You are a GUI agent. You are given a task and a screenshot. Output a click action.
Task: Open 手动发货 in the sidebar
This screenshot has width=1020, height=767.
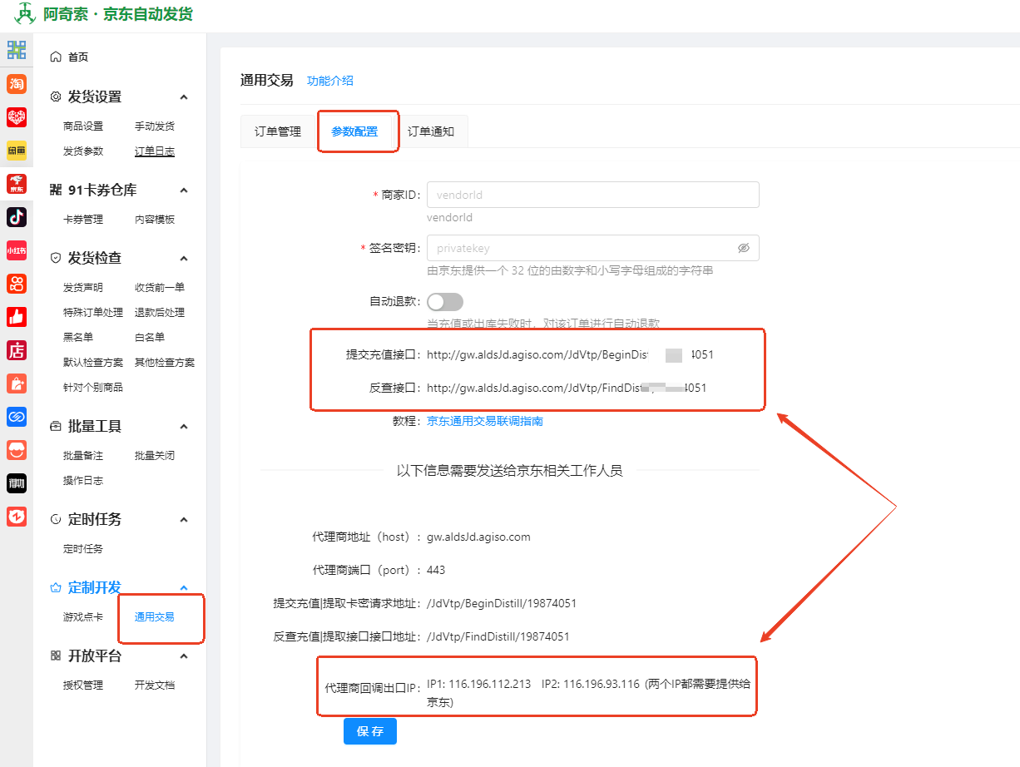(x=155, y=126)
